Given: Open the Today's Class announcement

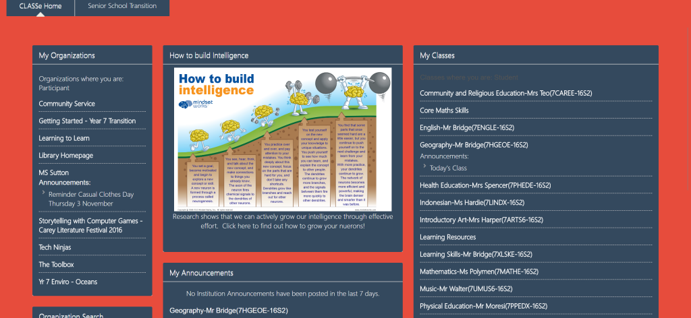Looking at the screenshot, I should point(448,168).
